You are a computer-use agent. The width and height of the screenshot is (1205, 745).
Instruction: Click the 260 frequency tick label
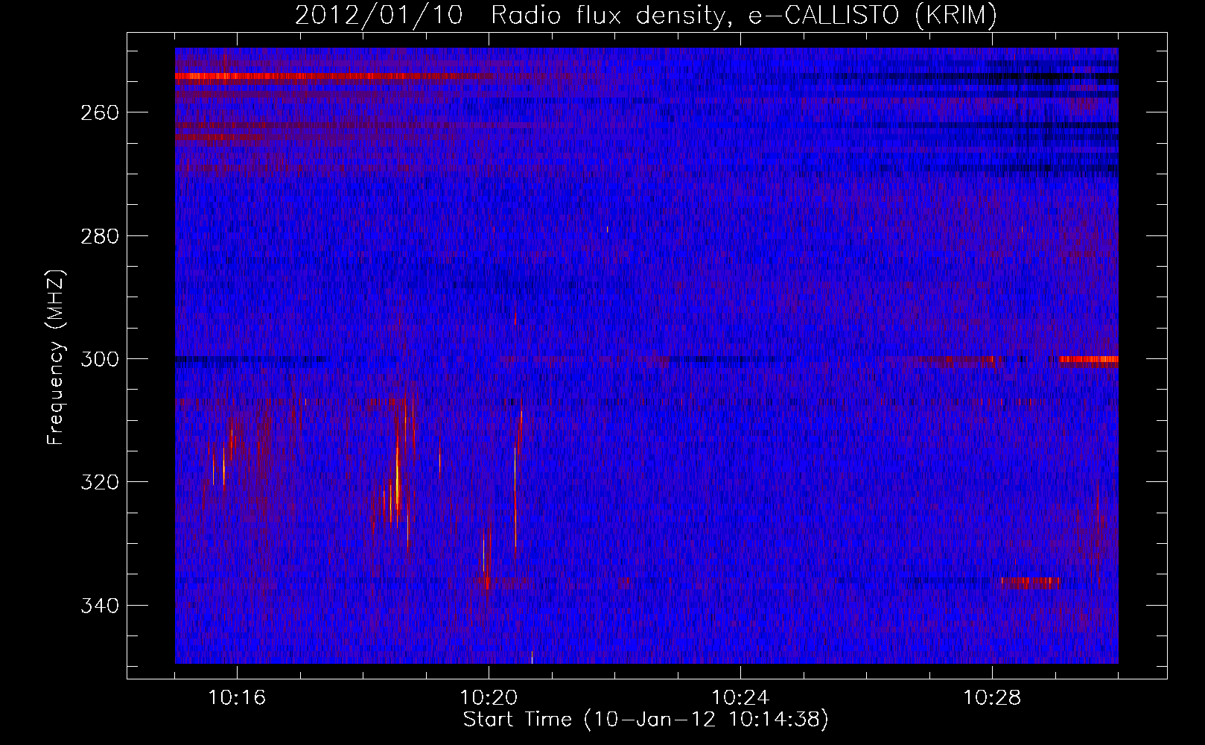(x=99, y=112)
